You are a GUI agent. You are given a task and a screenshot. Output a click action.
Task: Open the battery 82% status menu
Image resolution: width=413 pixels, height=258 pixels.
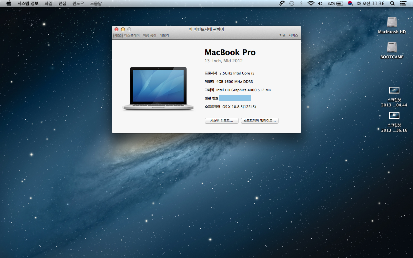point(335,4)
